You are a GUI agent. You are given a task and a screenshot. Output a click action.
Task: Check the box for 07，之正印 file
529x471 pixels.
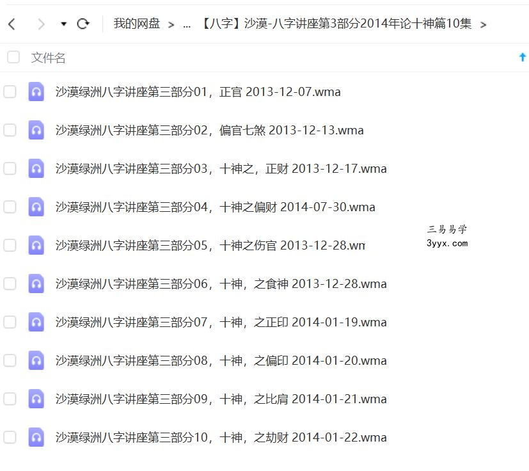[x=10, y=322]
